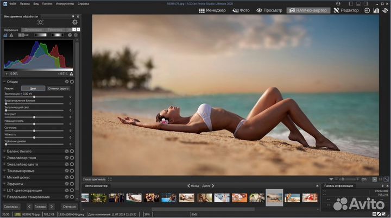
Task: Toggle the Мягкий фокус enable circle
Action: [72, 177]
